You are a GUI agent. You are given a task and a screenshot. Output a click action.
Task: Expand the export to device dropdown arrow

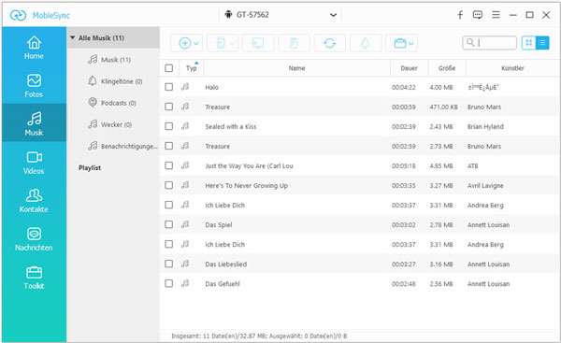tap(232, 44)
